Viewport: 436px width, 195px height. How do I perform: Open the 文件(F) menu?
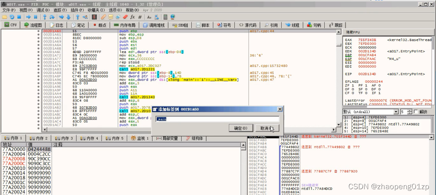8,10
